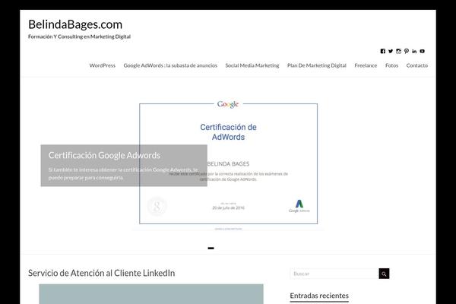
Task: Open the LinkedIn social icon
Action: click(x=414, y=51)
